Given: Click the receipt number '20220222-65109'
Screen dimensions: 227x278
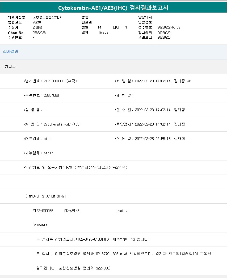Looking at the screenshot, I should point(169,27).
